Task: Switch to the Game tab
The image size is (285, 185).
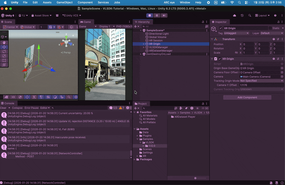Action: (85, 22)
